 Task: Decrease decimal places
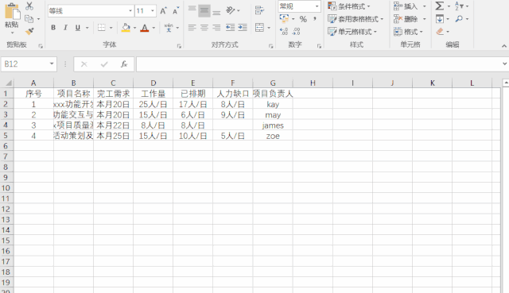[296, 32]
